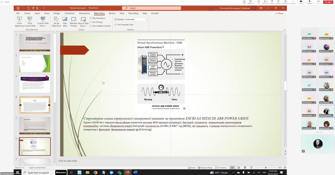The width and height of the screenshot is (335, 175).
Task: Open the File tab
Action: pyautogui.click(x=18, y=13)
